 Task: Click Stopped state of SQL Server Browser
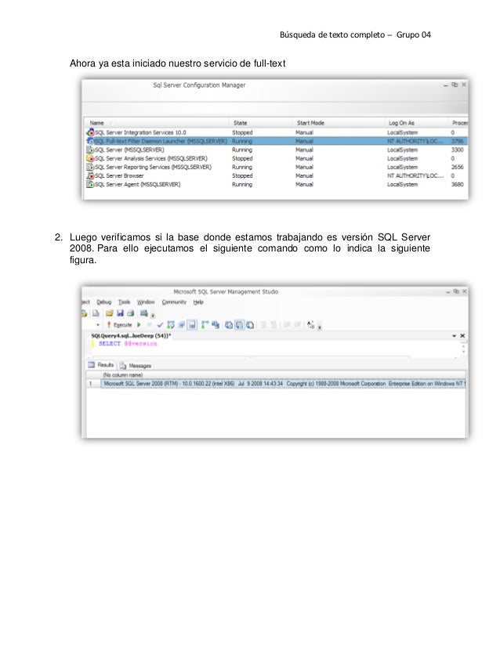click(242, 175)
